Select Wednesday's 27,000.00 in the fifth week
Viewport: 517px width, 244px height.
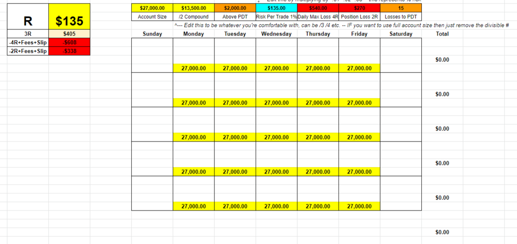coord(276,206)
